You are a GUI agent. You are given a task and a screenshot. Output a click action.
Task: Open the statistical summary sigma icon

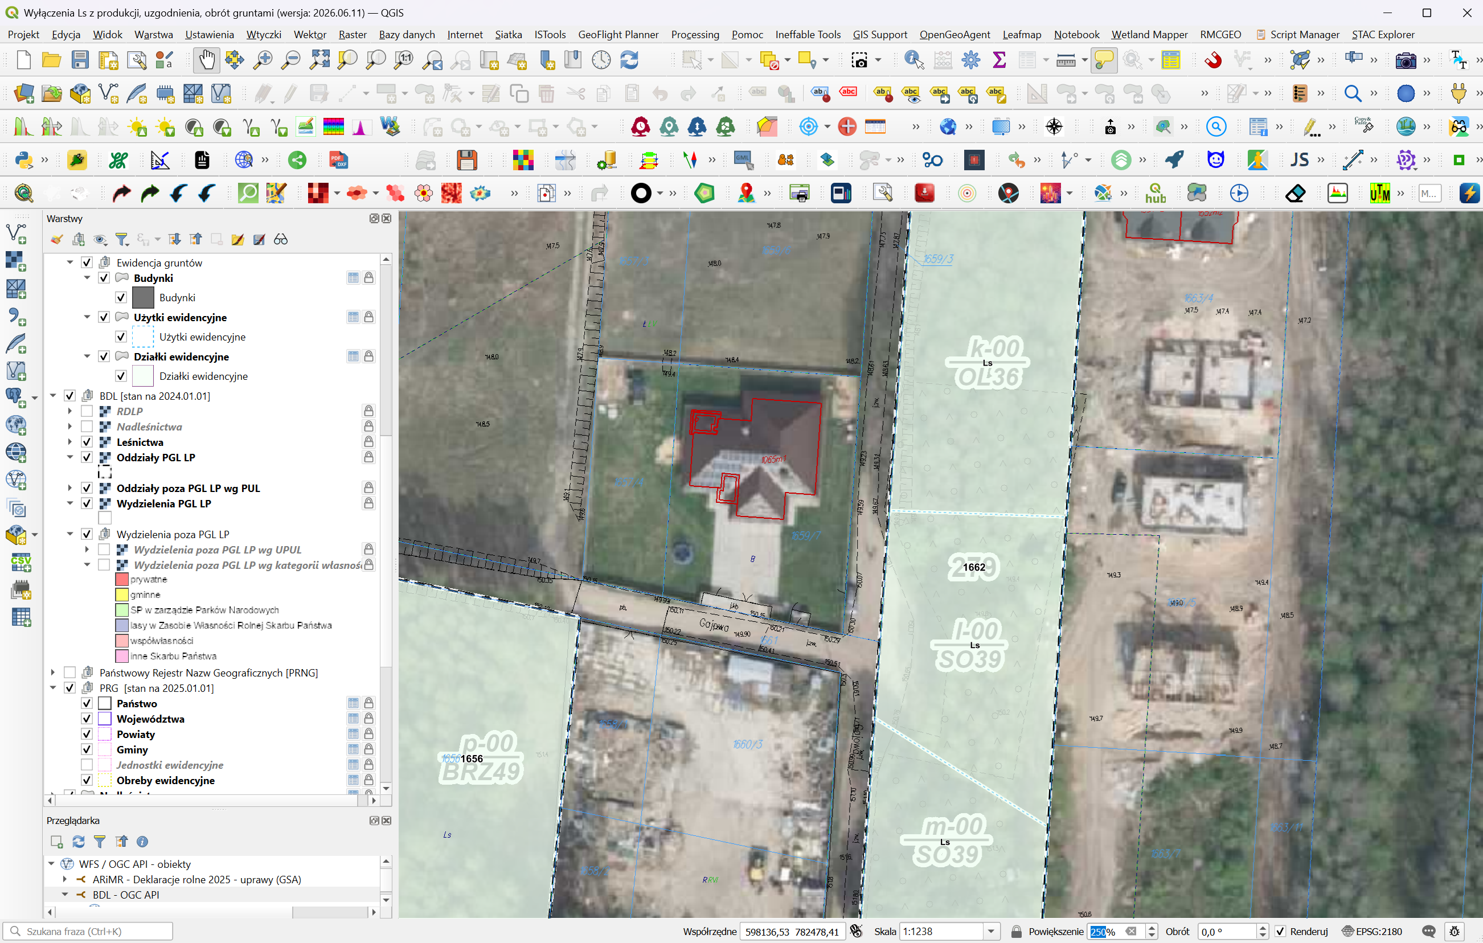pyautogui.click(x=999, y=60)
